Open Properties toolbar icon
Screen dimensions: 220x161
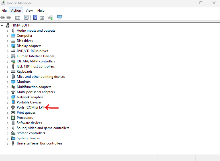pos(27,18)
